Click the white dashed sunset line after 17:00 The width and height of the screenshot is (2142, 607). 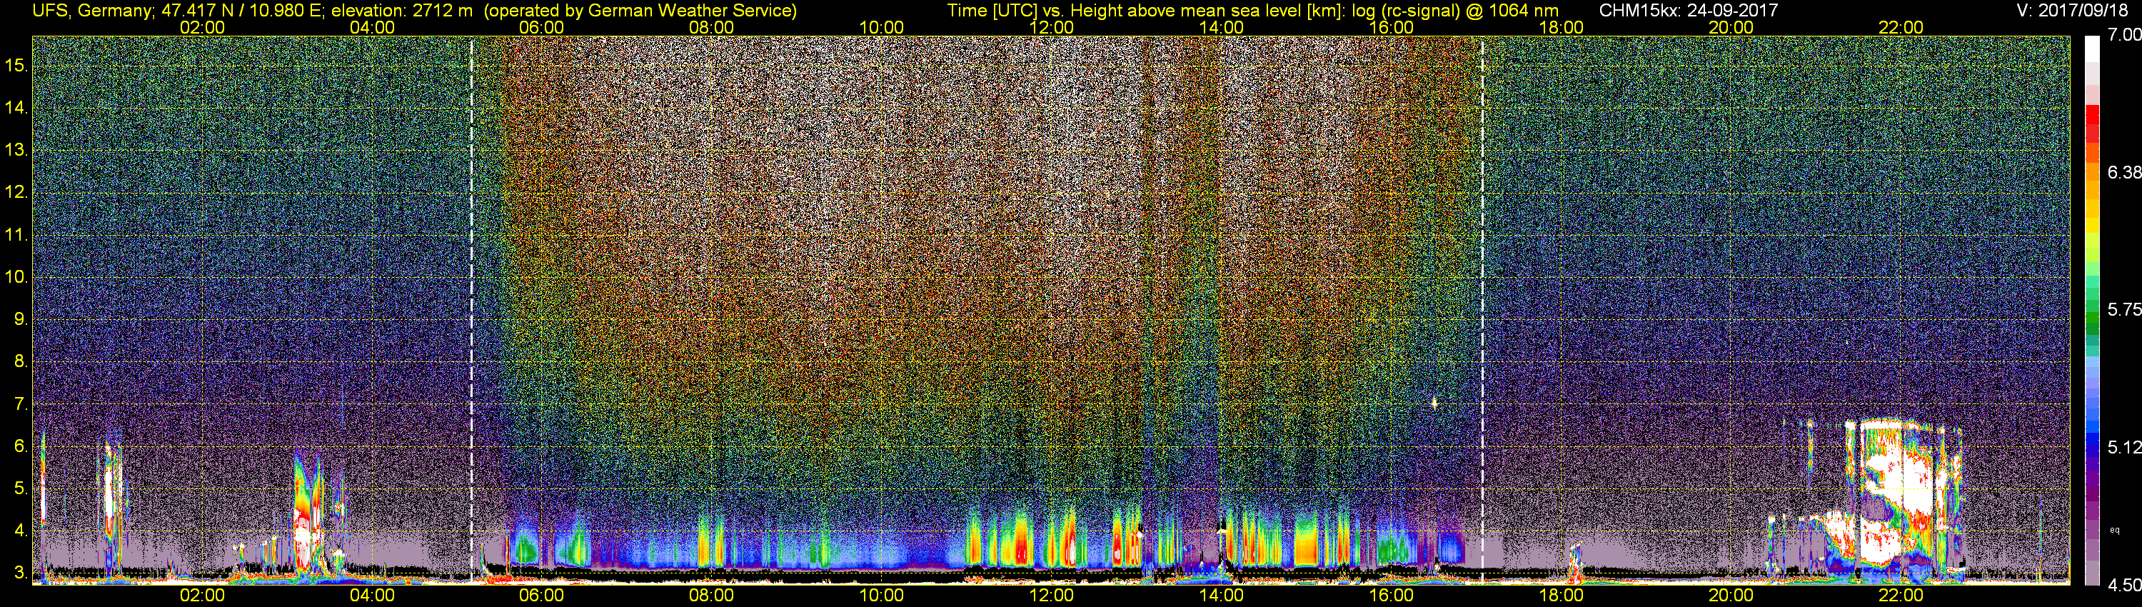(1482, 309)
